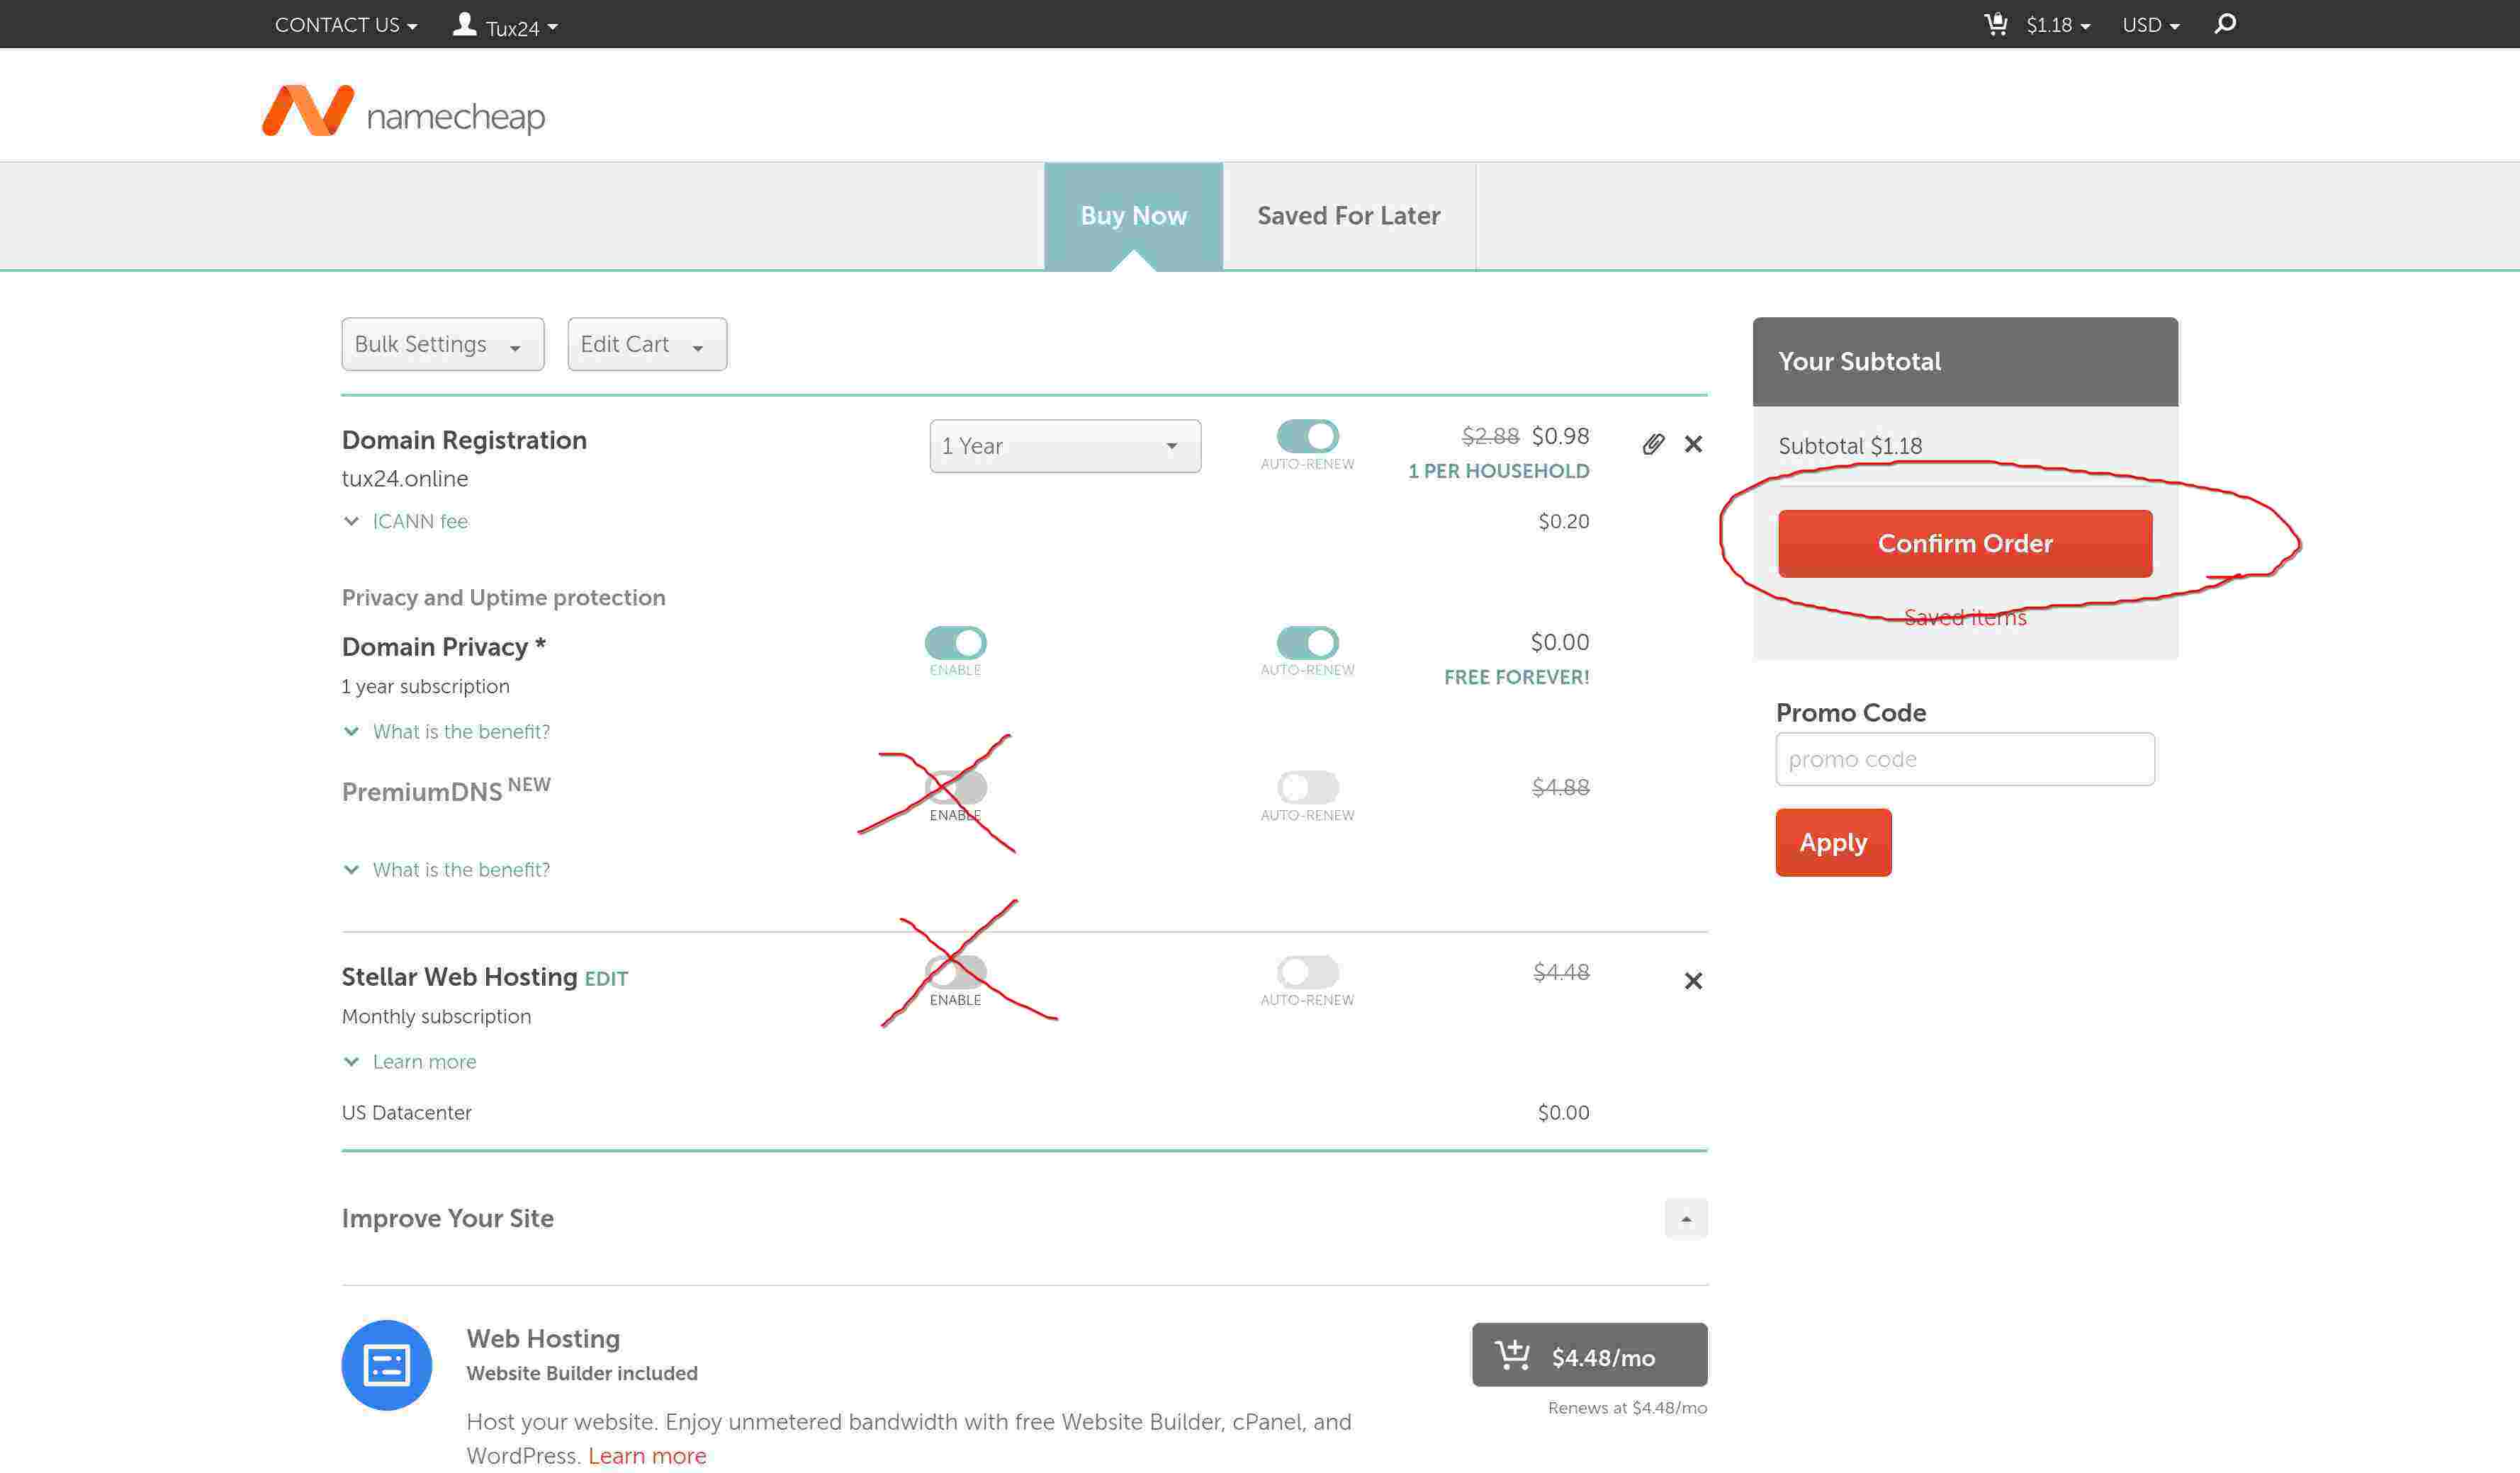This screenshot has width=2520, height=1473.
Task: Toggle PremiumDNS auto-renew switch
Action: click(x=1307, y=787)
